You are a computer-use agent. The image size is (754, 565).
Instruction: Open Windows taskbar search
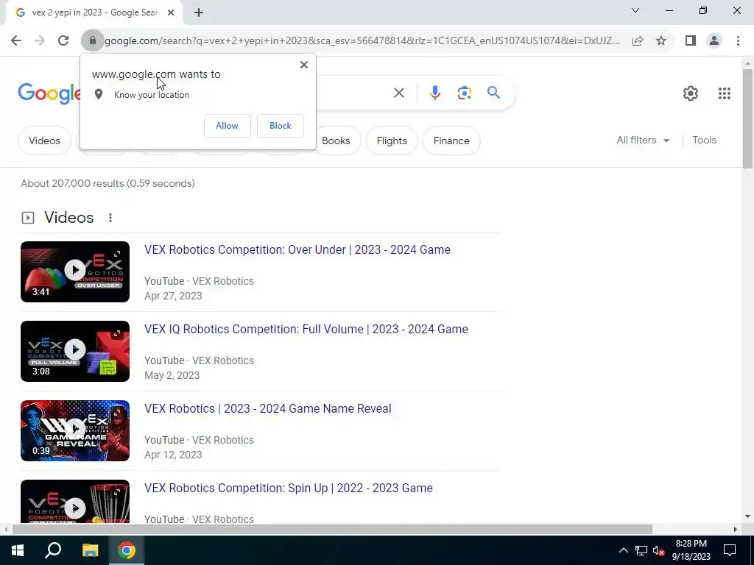(x=53, y=550)
